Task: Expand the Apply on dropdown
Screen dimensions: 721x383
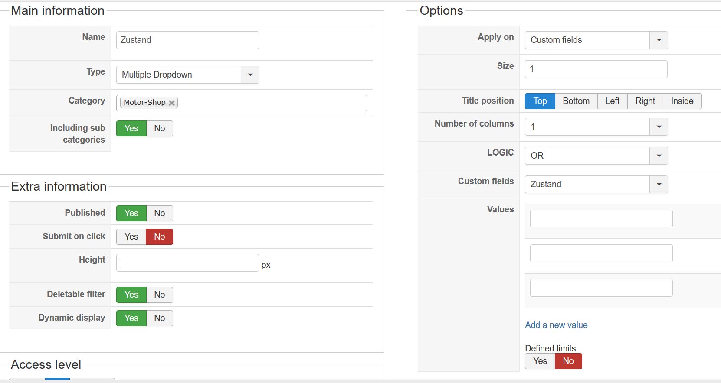Action: click(x=659, y=40)
